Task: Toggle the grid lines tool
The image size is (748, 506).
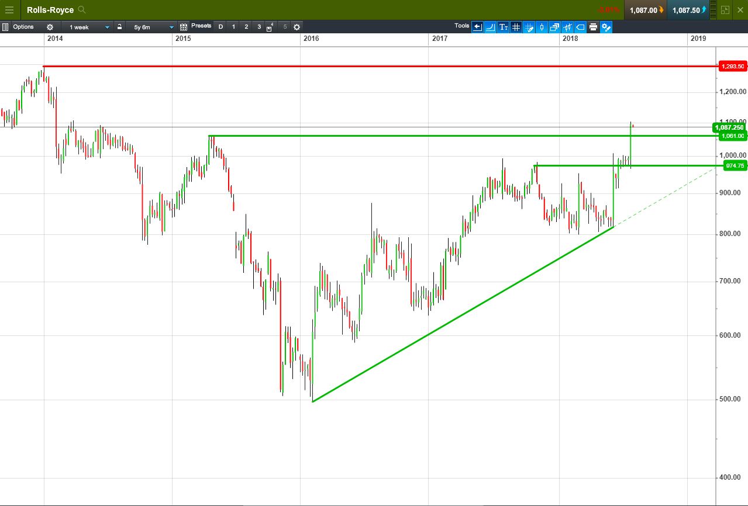Action: [x=516, y=27]
